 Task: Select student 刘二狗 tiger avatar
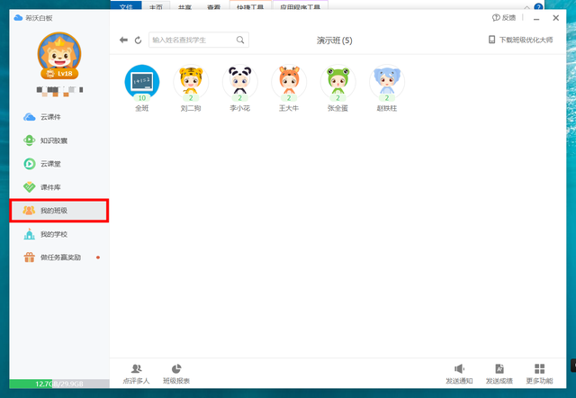pyautogui.click(x=191, y=82)
